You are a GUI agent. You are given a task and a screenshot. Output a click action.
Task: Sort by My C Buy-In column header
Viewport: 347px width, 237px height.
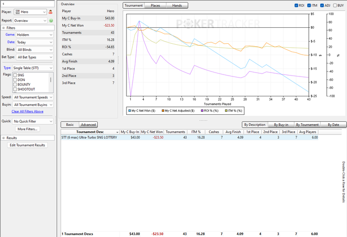coord(130,132)
